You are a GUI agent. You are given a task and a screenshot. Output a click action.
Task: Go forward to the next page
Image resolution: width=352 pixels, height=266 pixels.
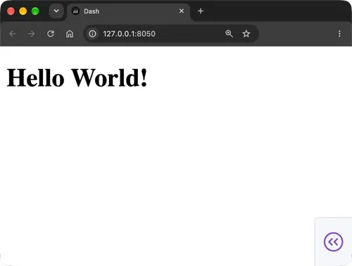point(31,34)
